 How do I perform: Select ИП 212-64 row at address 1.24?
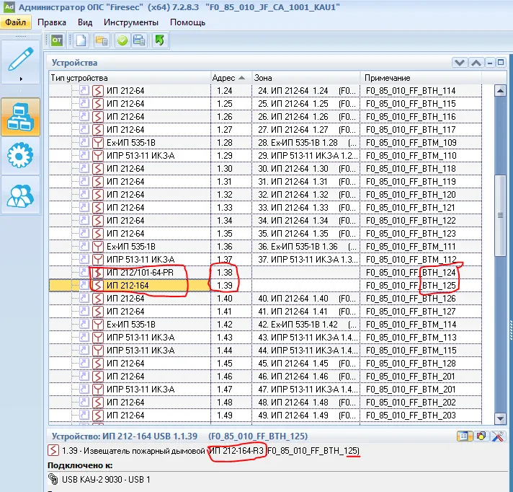tap(265, 91)
